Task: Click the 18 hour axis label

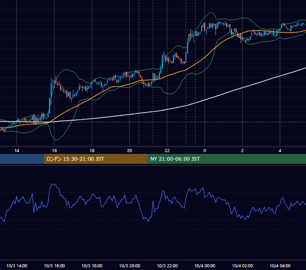Action: [x=92, y=151]
